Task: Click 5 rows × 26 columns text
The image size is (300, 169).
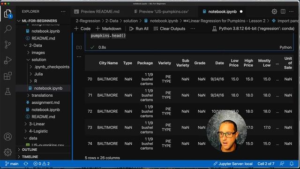Action: tap(102, 158)
